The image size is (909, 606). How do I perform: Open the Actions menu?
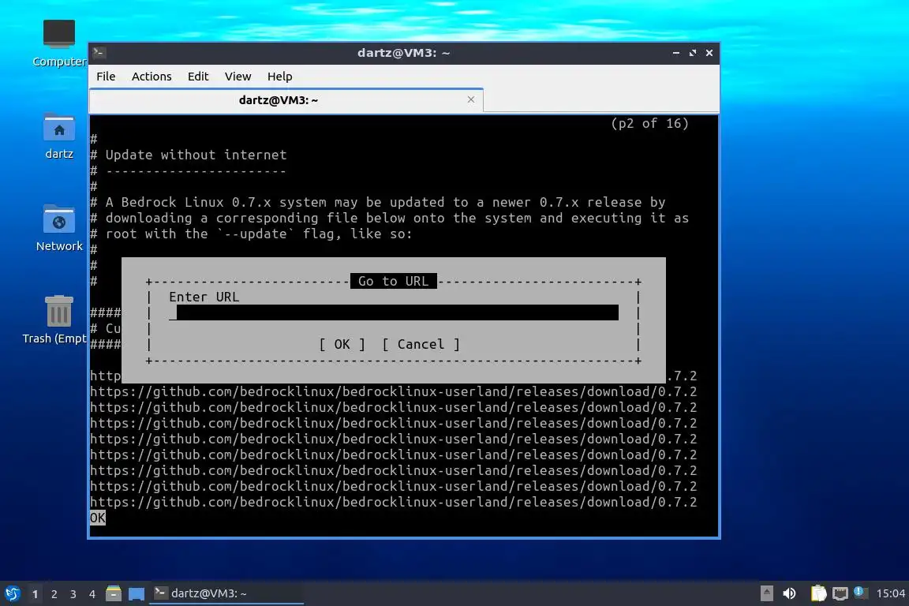(x=151, y=77)
